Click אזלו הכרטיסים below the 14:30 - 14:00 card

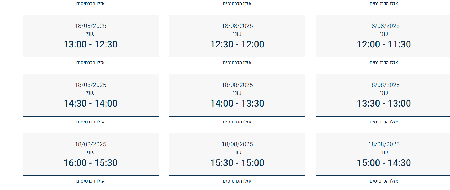90,122
